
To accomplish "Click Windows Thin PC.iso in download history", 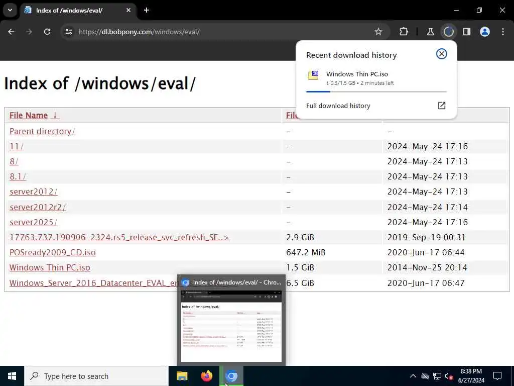I will (x=357, y=74).
